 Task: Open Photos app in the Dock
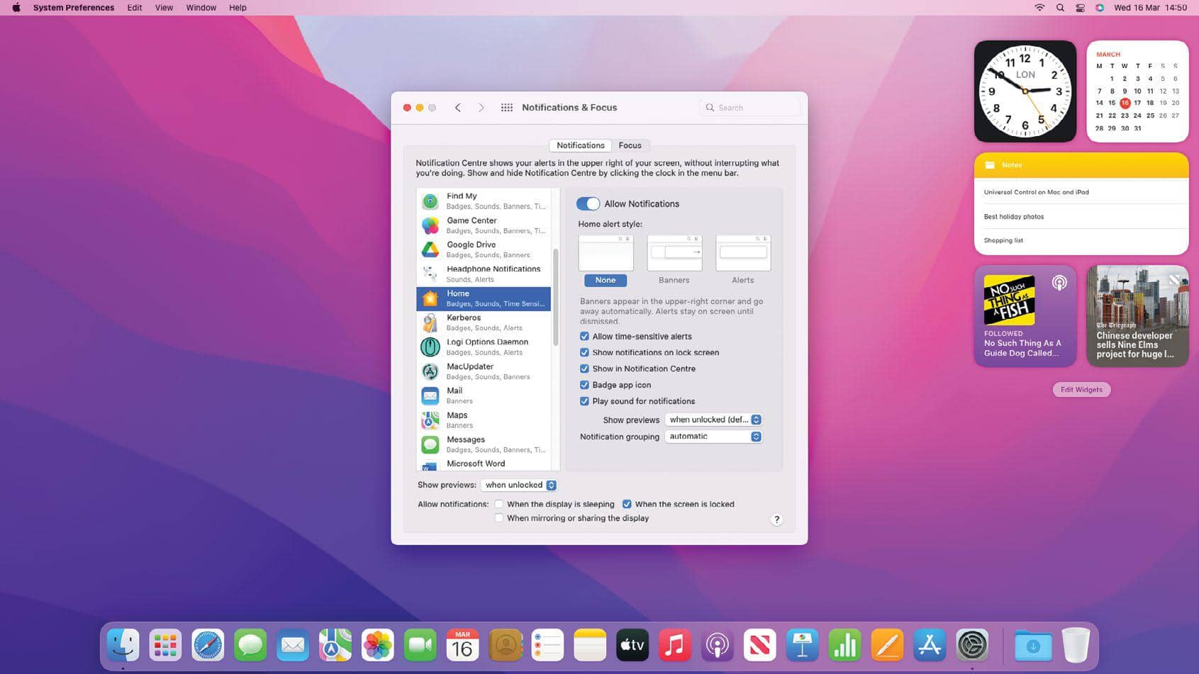click(378, 645)
